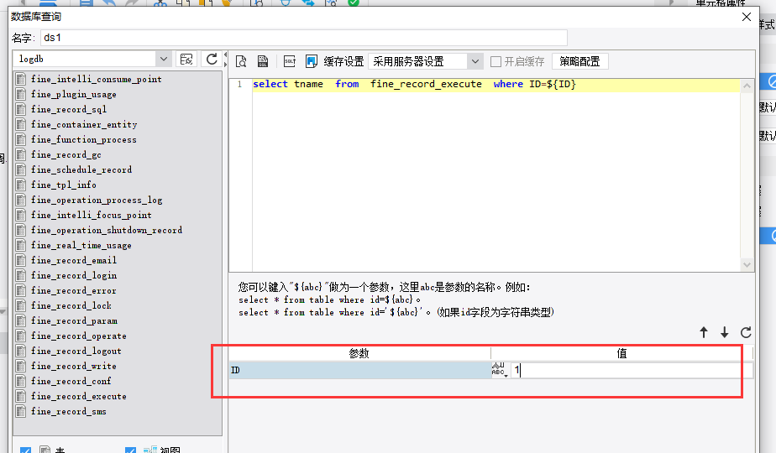The height and width of the screenshot is (453, 776).
Task: Open the 采用服务器设置 dropdown
Action: [475, 61]
